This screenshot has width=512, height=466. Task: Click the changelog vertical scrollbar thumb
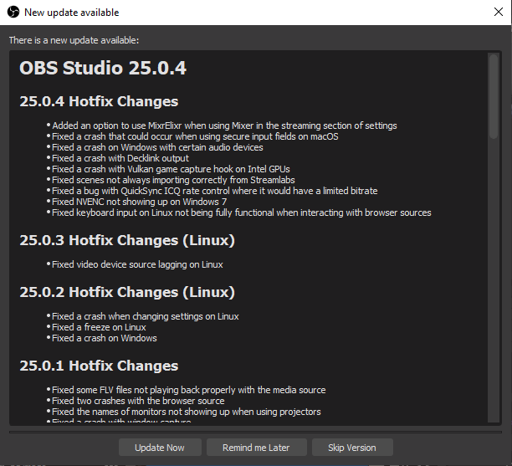(494, 96)
